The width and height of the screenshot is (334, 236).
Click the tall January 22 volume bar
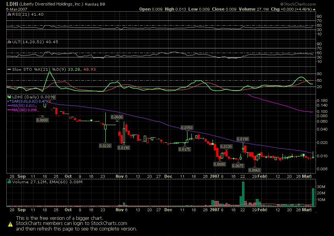click(243, 194)
